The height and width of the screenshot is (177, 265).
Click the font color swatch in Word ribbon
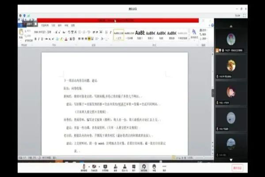[x=66, y=39]
